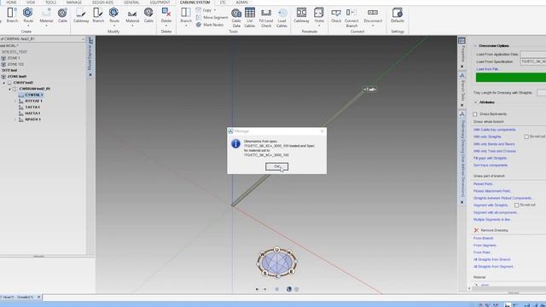Click the Create Material ribbon icon
Viewport: 546px width, 307px height.
click(x=46, y=14)
